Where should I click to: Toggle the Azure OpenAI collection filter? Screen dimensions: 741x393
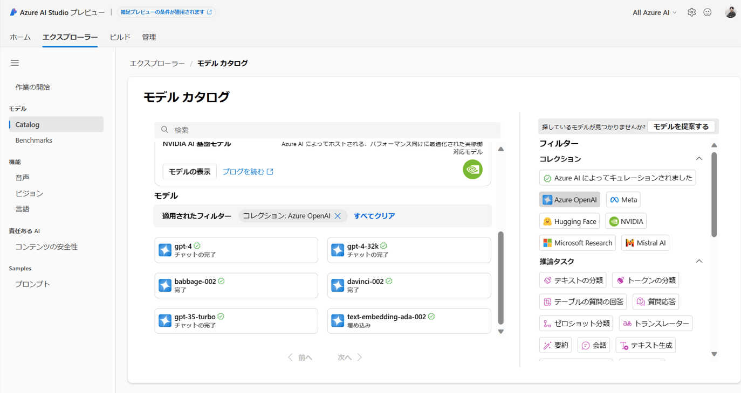pos(570,200)
